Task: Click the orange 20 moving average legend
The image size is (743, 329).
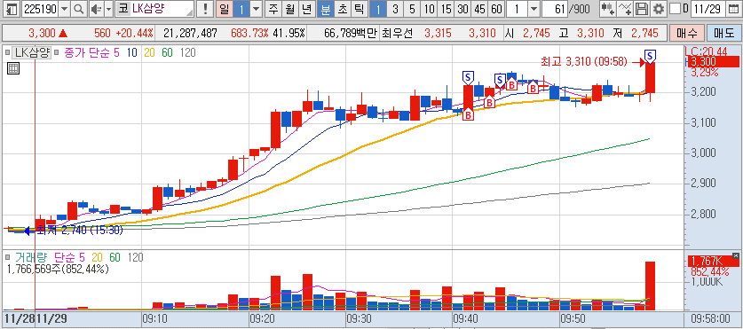Action: (149, 53)
